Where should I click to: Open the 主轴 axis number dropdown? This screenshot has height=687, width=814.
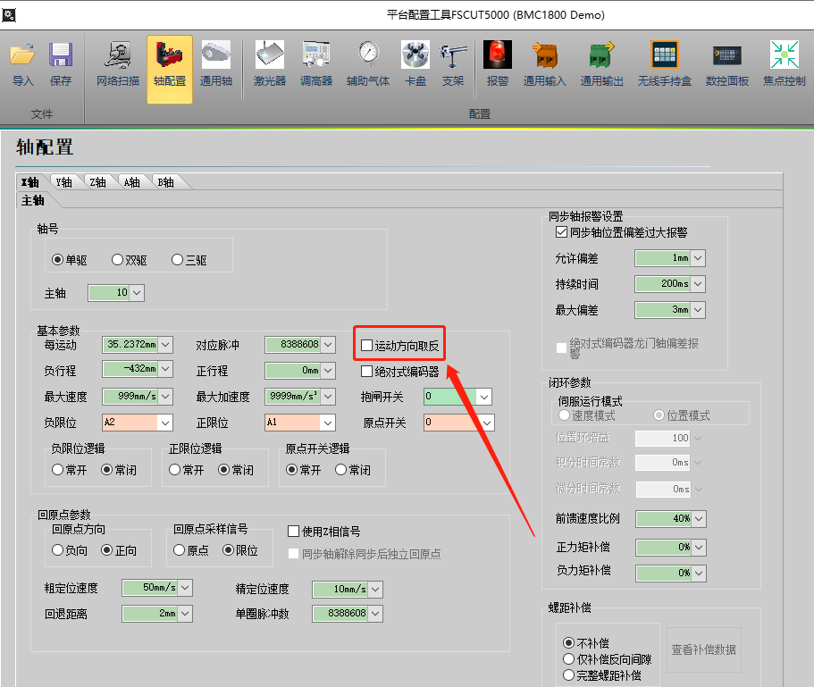pos(137,293)
